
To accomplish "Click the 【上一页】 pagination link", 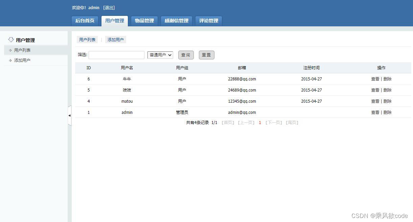I will click(x=246, y=123).
